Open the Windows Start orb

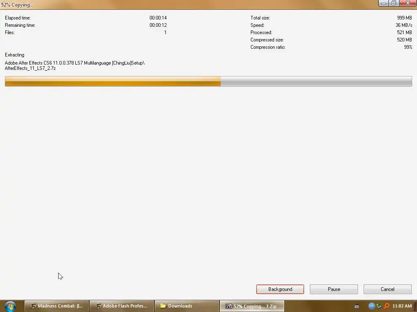click(10, 306)
